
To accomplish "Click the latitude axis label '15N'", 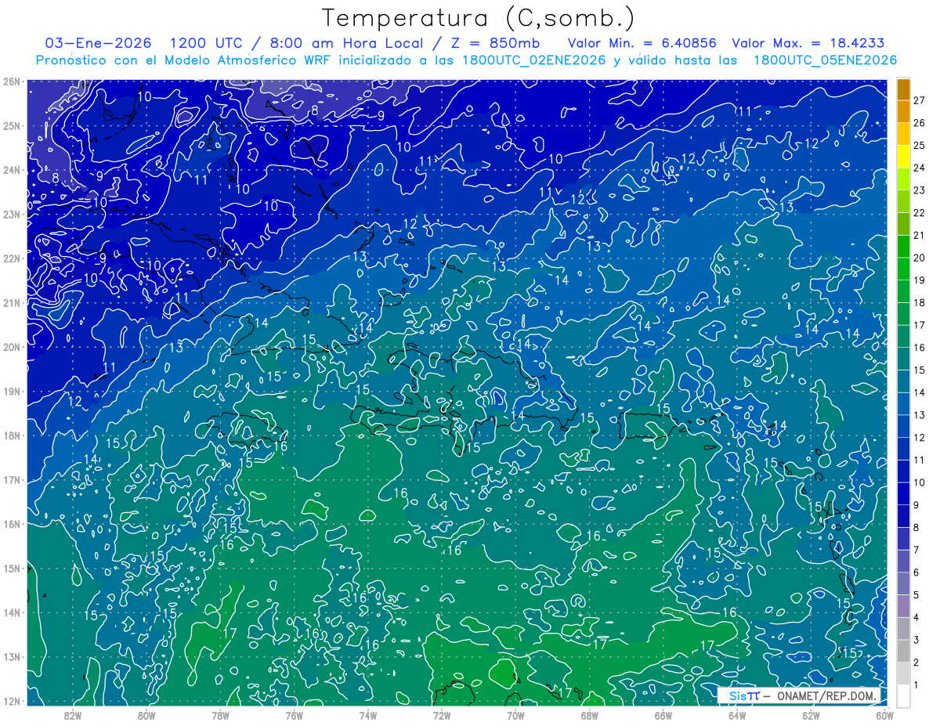I will pyautogui.click(x=12, y=569).
